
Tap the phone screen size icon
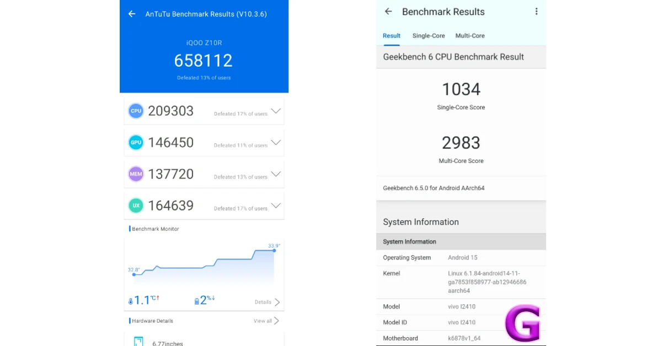coord(138,341)
